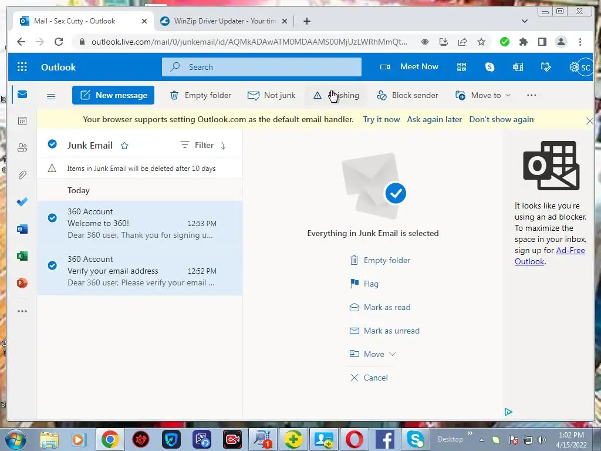Viewport: 601px width, 451px height.
Task: Open the SC account avatar
Action: 586,68
